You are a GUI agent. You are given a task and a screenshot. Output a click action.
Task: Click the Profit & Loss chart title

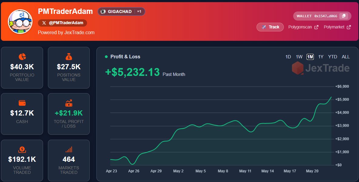click(125, 57)
